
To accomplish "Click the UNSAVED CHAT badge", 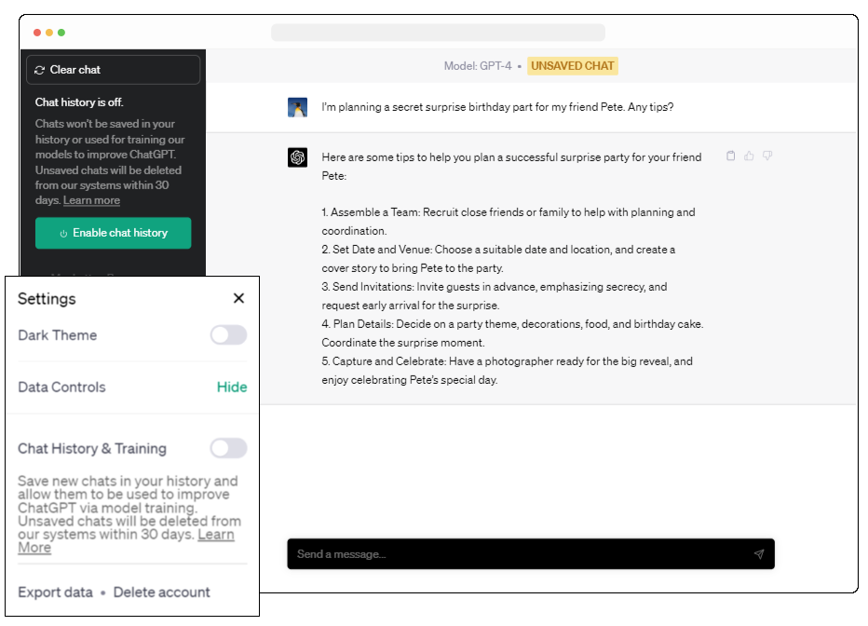I will tap(573, 66).
